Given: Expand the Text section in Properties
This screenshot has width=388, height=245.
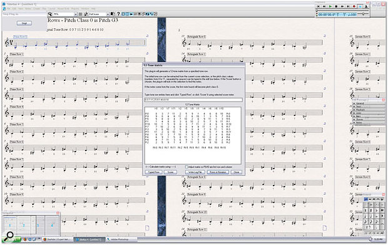Looking at the screenshot, I should [x=368, y=107].
